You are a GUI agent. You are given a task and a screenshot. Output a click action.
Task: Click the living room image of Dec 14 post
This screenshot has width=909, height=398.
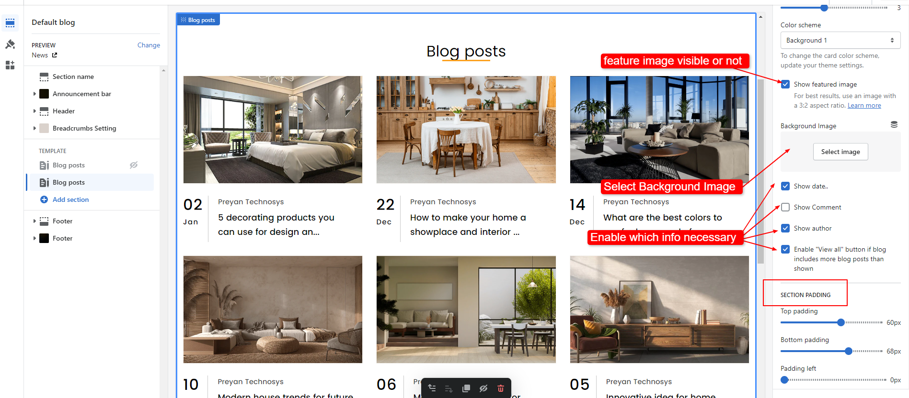tap(659, 130)
